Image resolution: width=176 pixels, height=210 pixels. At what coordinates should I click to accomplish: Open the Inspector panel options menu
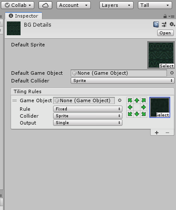pyautogui.click(x=171, y=17)
